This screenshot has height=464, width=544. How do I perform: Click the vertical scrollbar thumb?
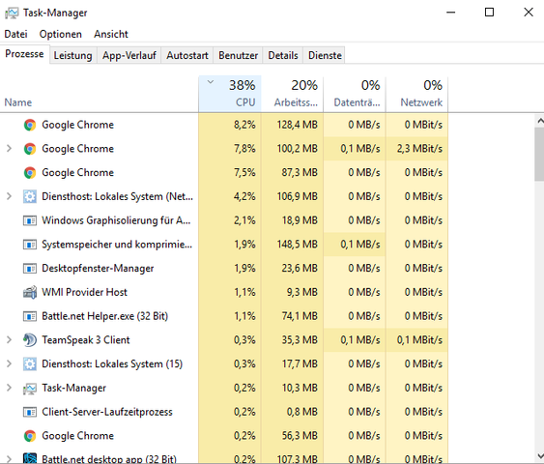pyautogui.click(x=539, y=154)
